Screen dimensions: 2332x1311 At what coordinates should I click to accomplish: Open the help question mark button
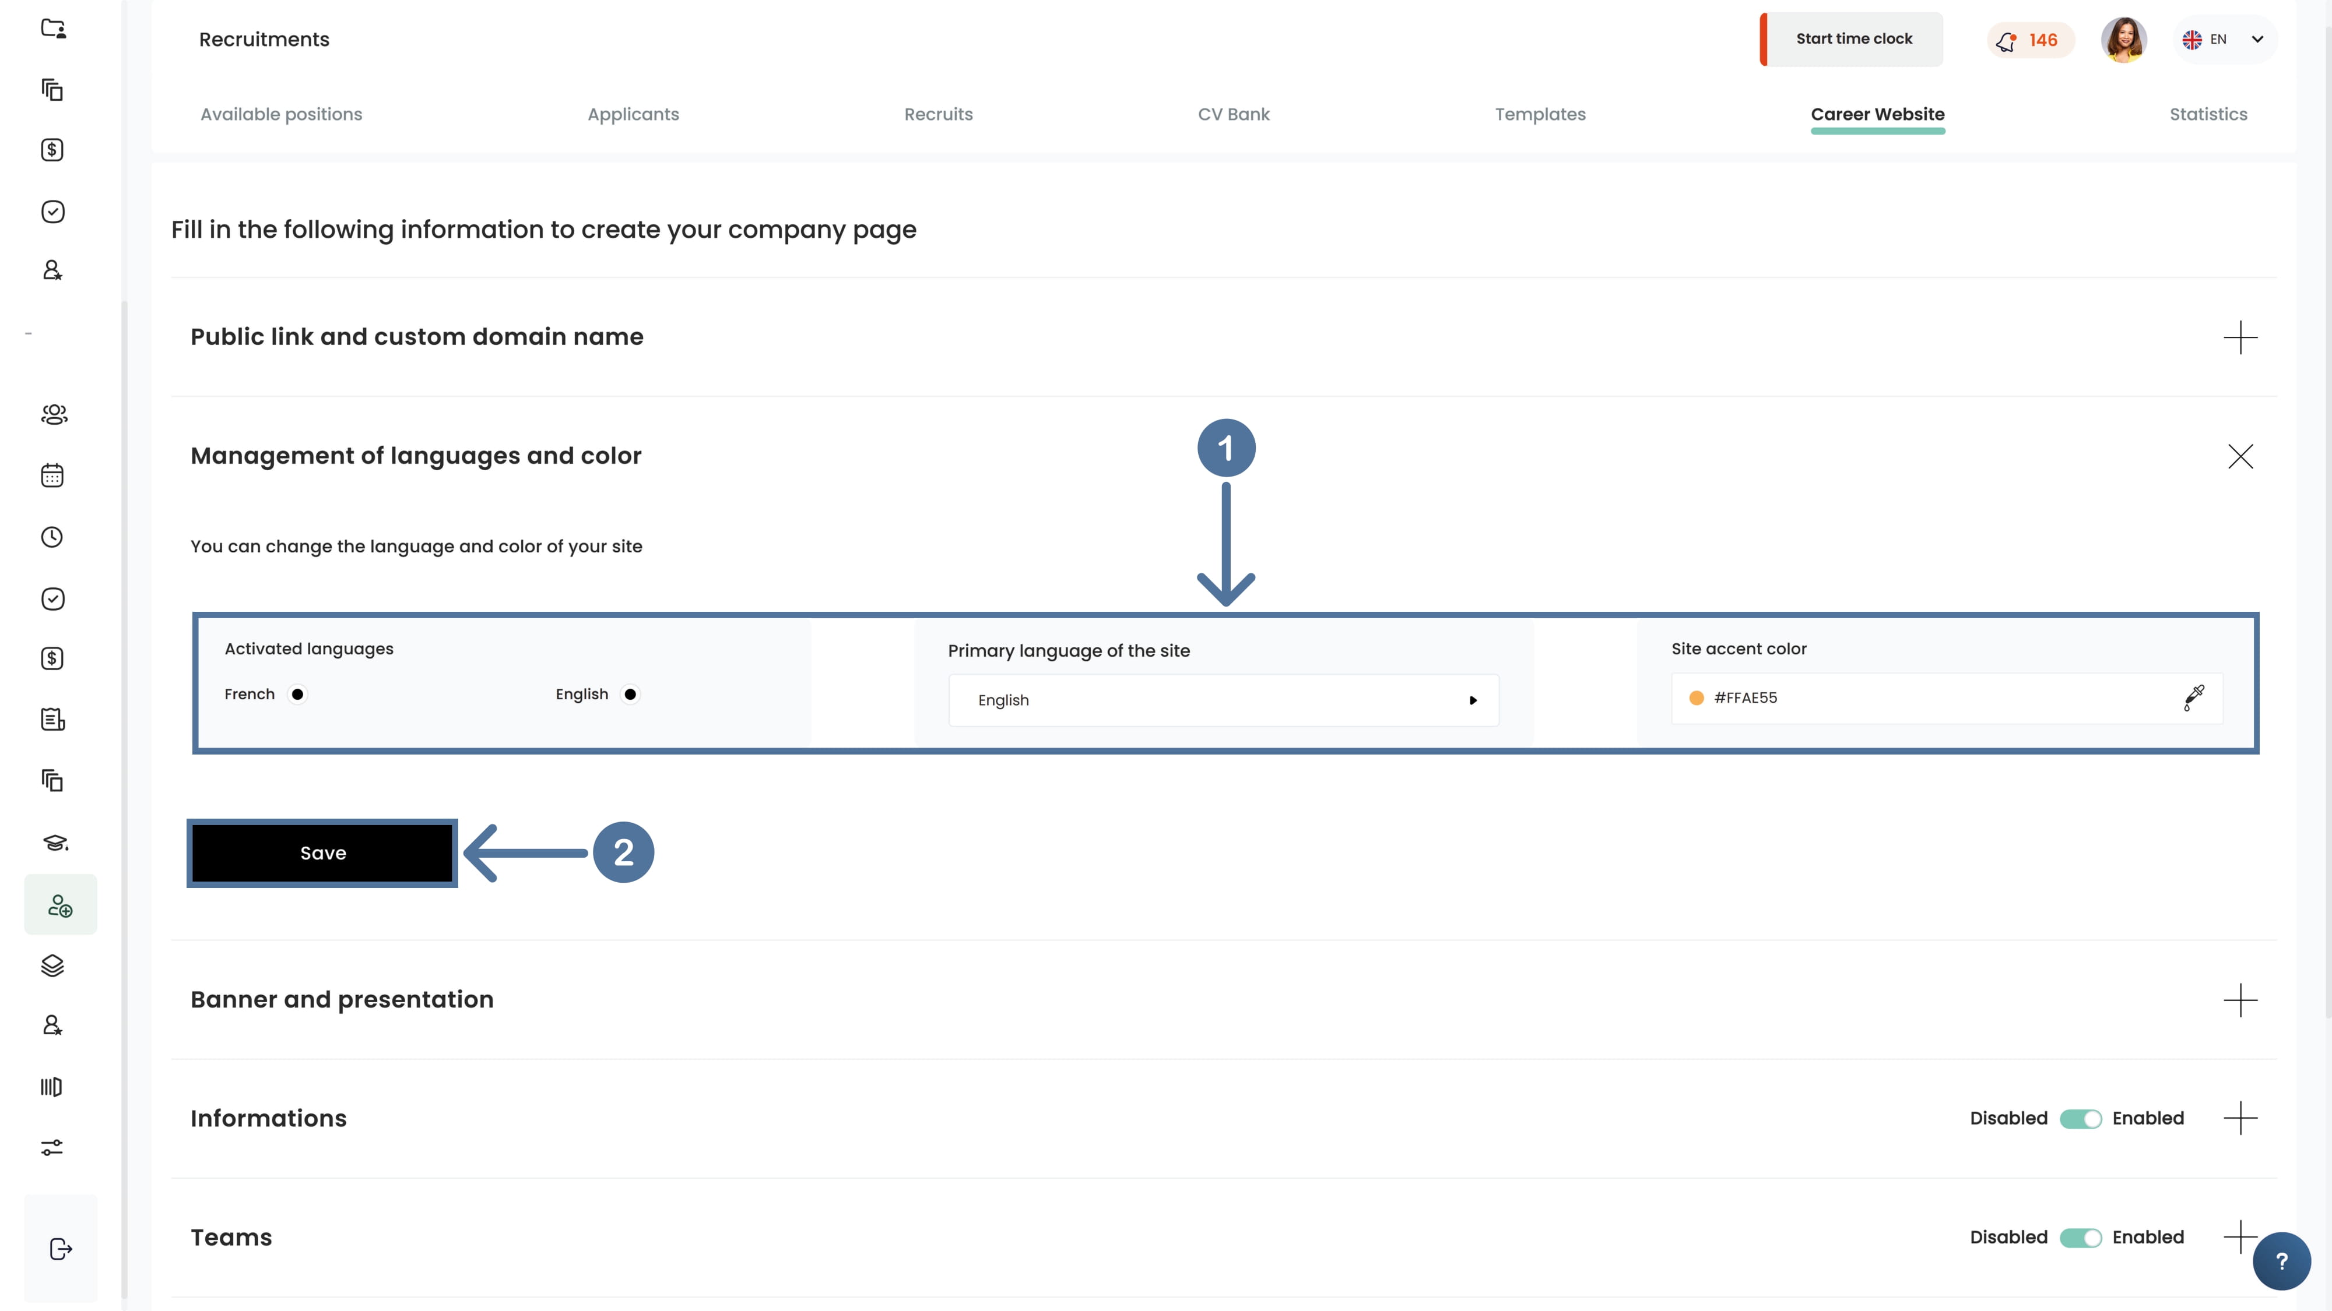[2281, 1261]
